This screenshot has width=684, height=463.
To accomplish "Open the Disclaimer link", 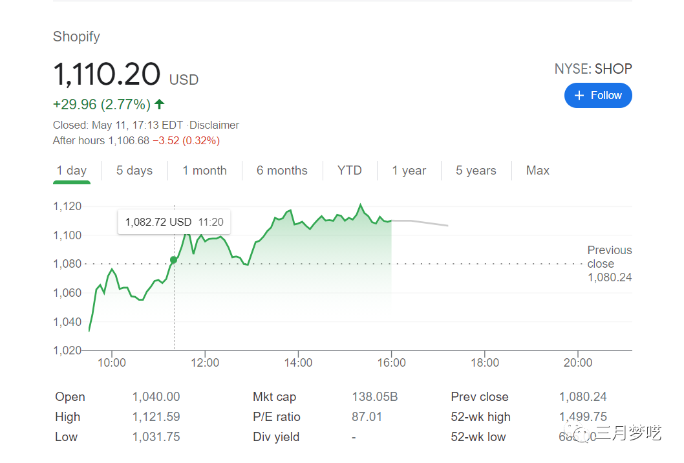I will (215, 125).
